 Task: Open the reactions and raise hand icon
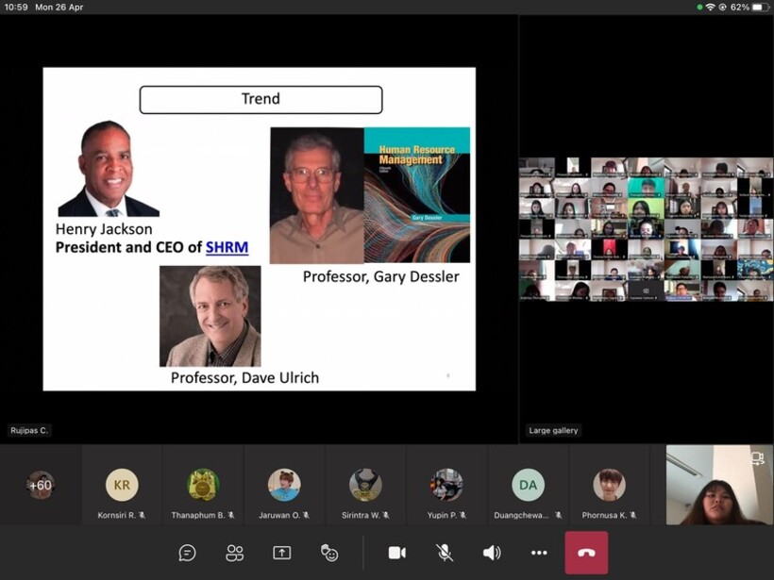(x=329, y=553)
